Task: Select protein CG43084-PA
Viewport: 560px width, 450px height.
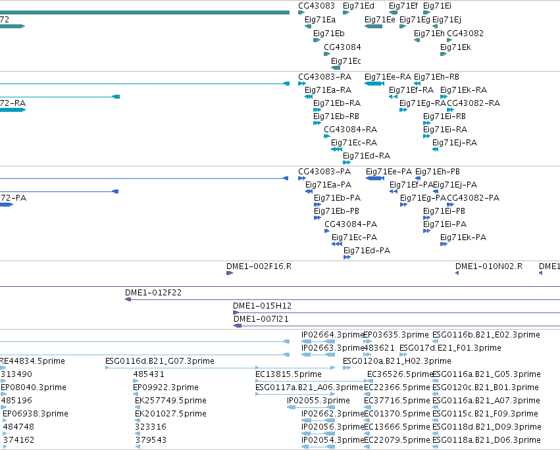Action: [351, 224]
